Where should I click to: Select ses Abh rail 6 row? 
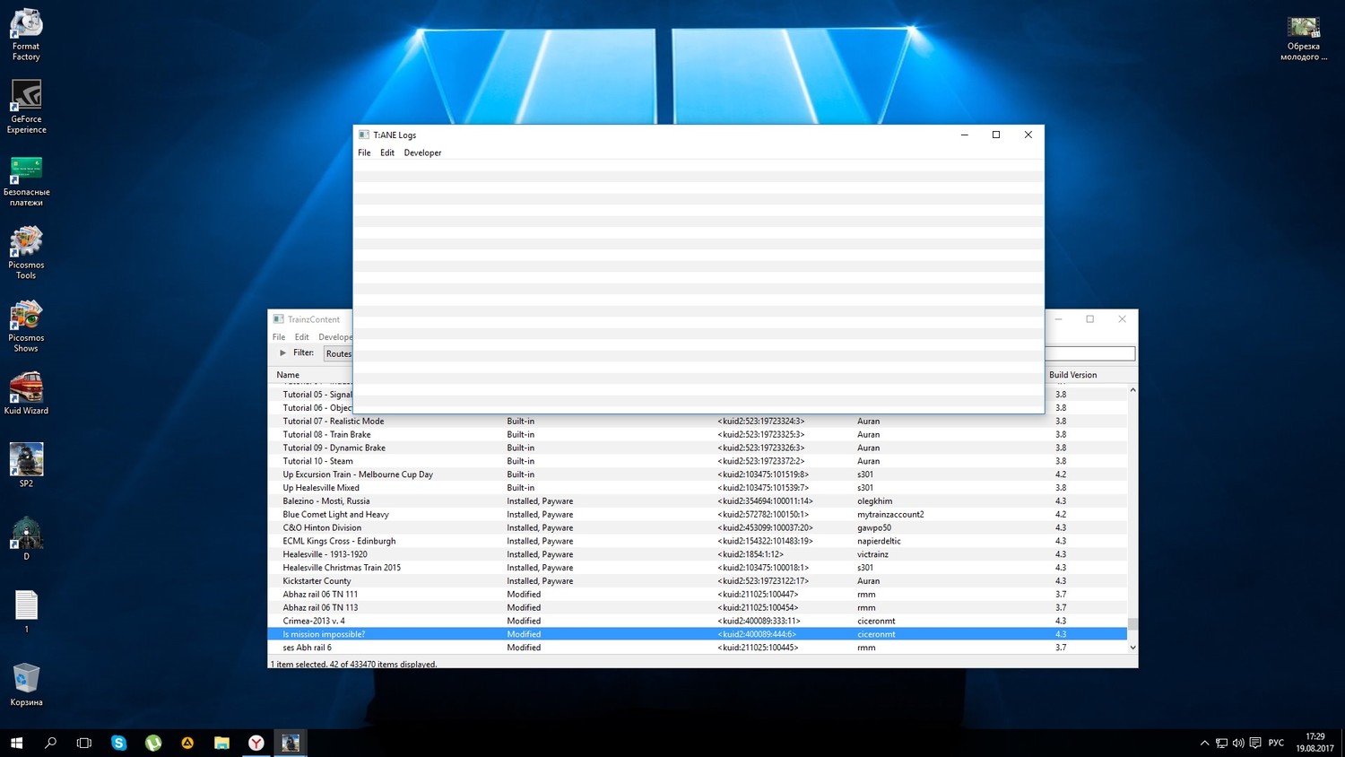[698, 648]
